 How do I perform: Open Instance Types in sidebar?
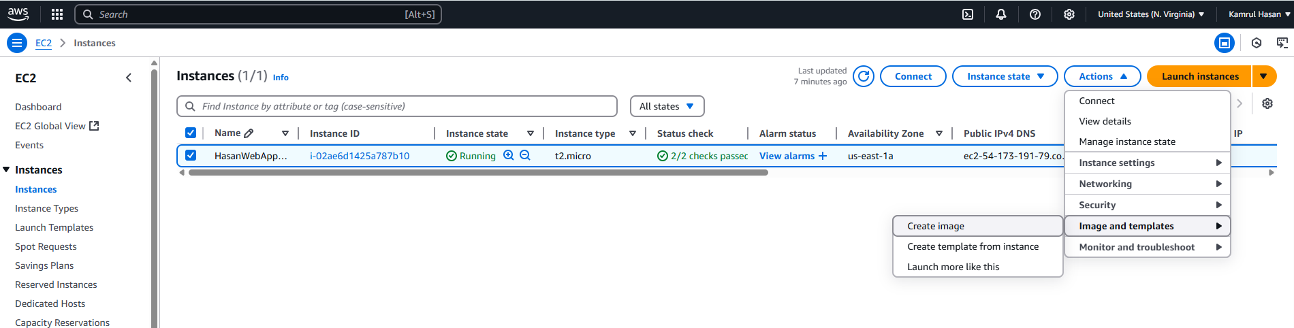[46, 208]
